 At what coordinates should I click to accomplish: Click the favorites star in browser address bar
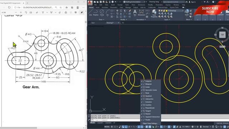(61, 7)
